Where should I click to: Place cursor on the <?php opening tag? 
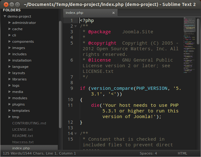(x=87, y=20)
